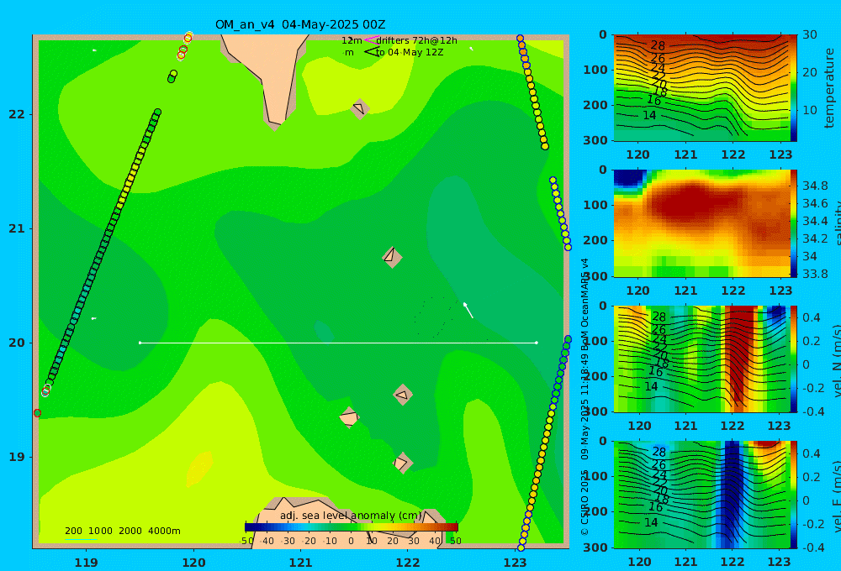Screen dimensions: 841x571
Task: Select the island marker near 18.95N 122E
Action: pyautogui.click(x=402, y=464)
